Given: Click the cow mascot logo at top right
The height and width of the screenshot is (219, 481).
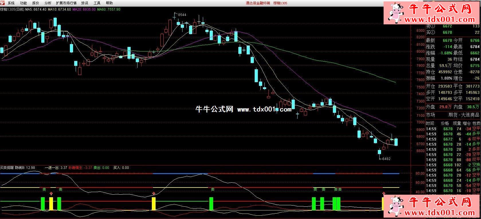Looking at the screenshot, I should pyautogui.click(x=394, y=13).
